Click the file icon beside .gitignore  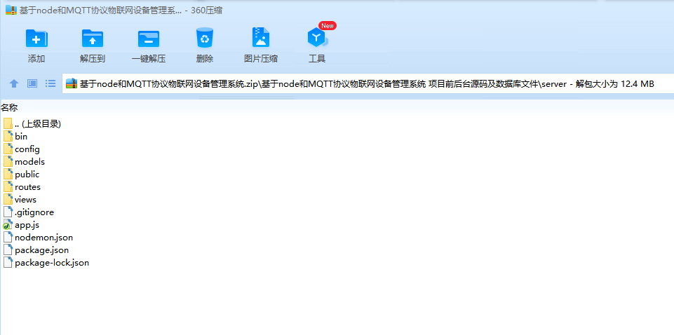pos(8,212)
